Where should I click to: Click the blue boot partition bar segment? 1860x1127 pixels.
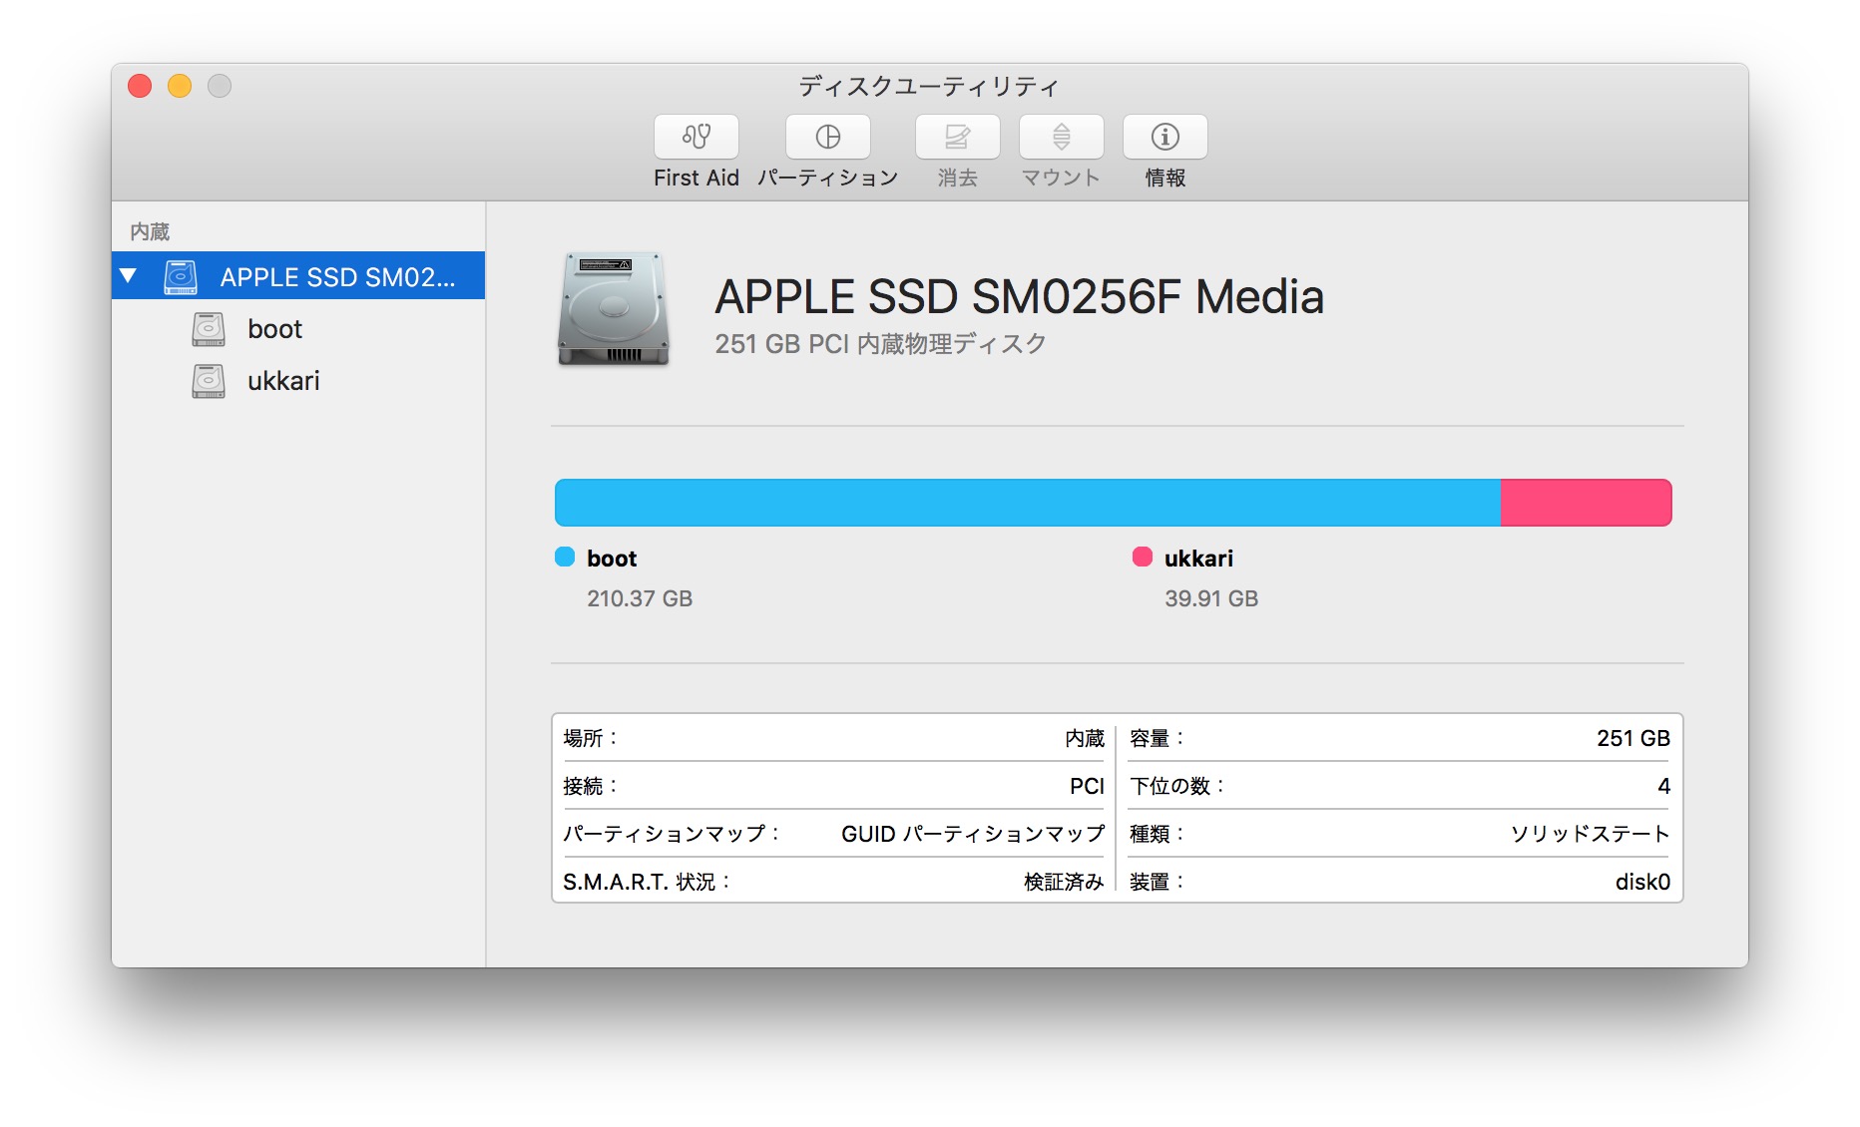[x=1027, y=503]
